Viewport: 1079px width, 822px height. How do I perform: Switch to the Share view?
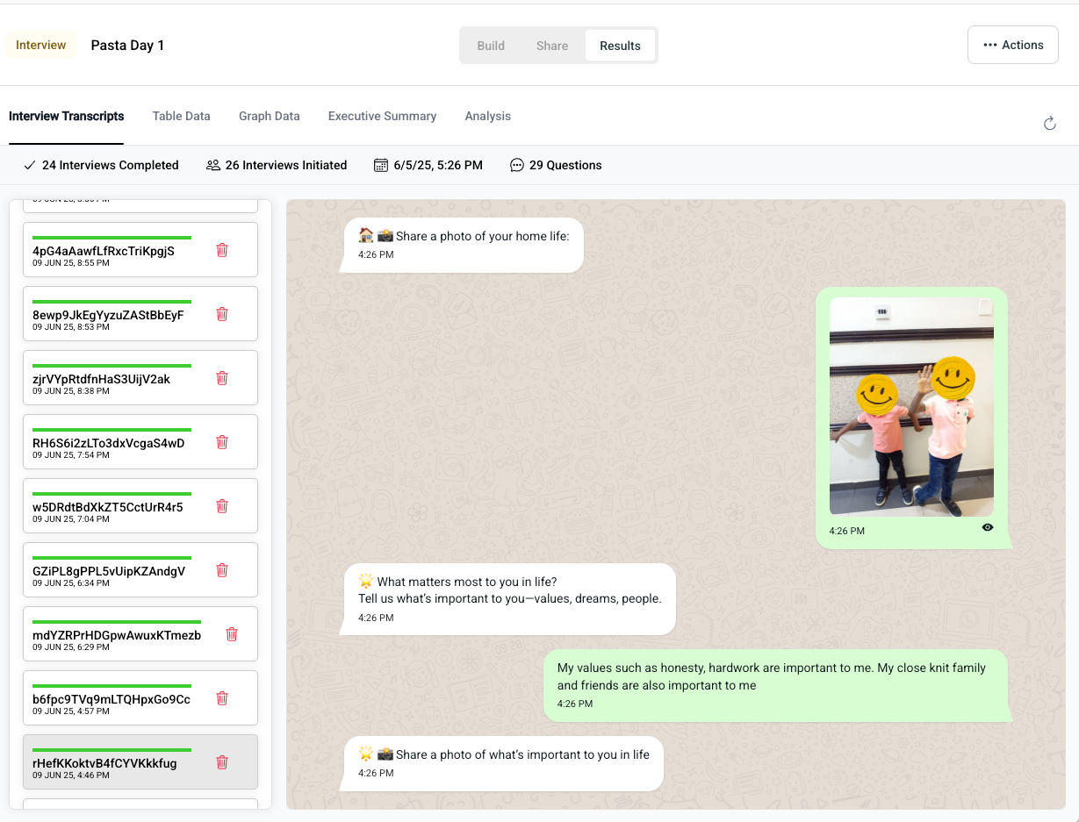click(552, 46)
